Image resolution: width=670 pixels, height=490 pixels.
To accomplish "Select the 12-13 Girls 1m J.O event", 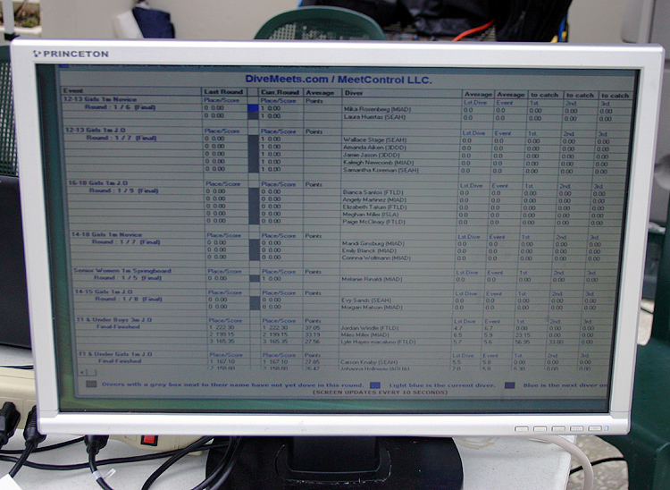I will (x=96, y=130).
